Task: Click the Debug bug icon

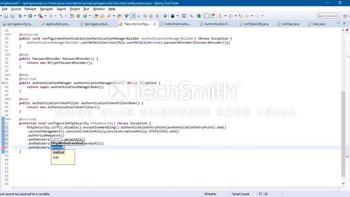Action: tap(20, 16)
